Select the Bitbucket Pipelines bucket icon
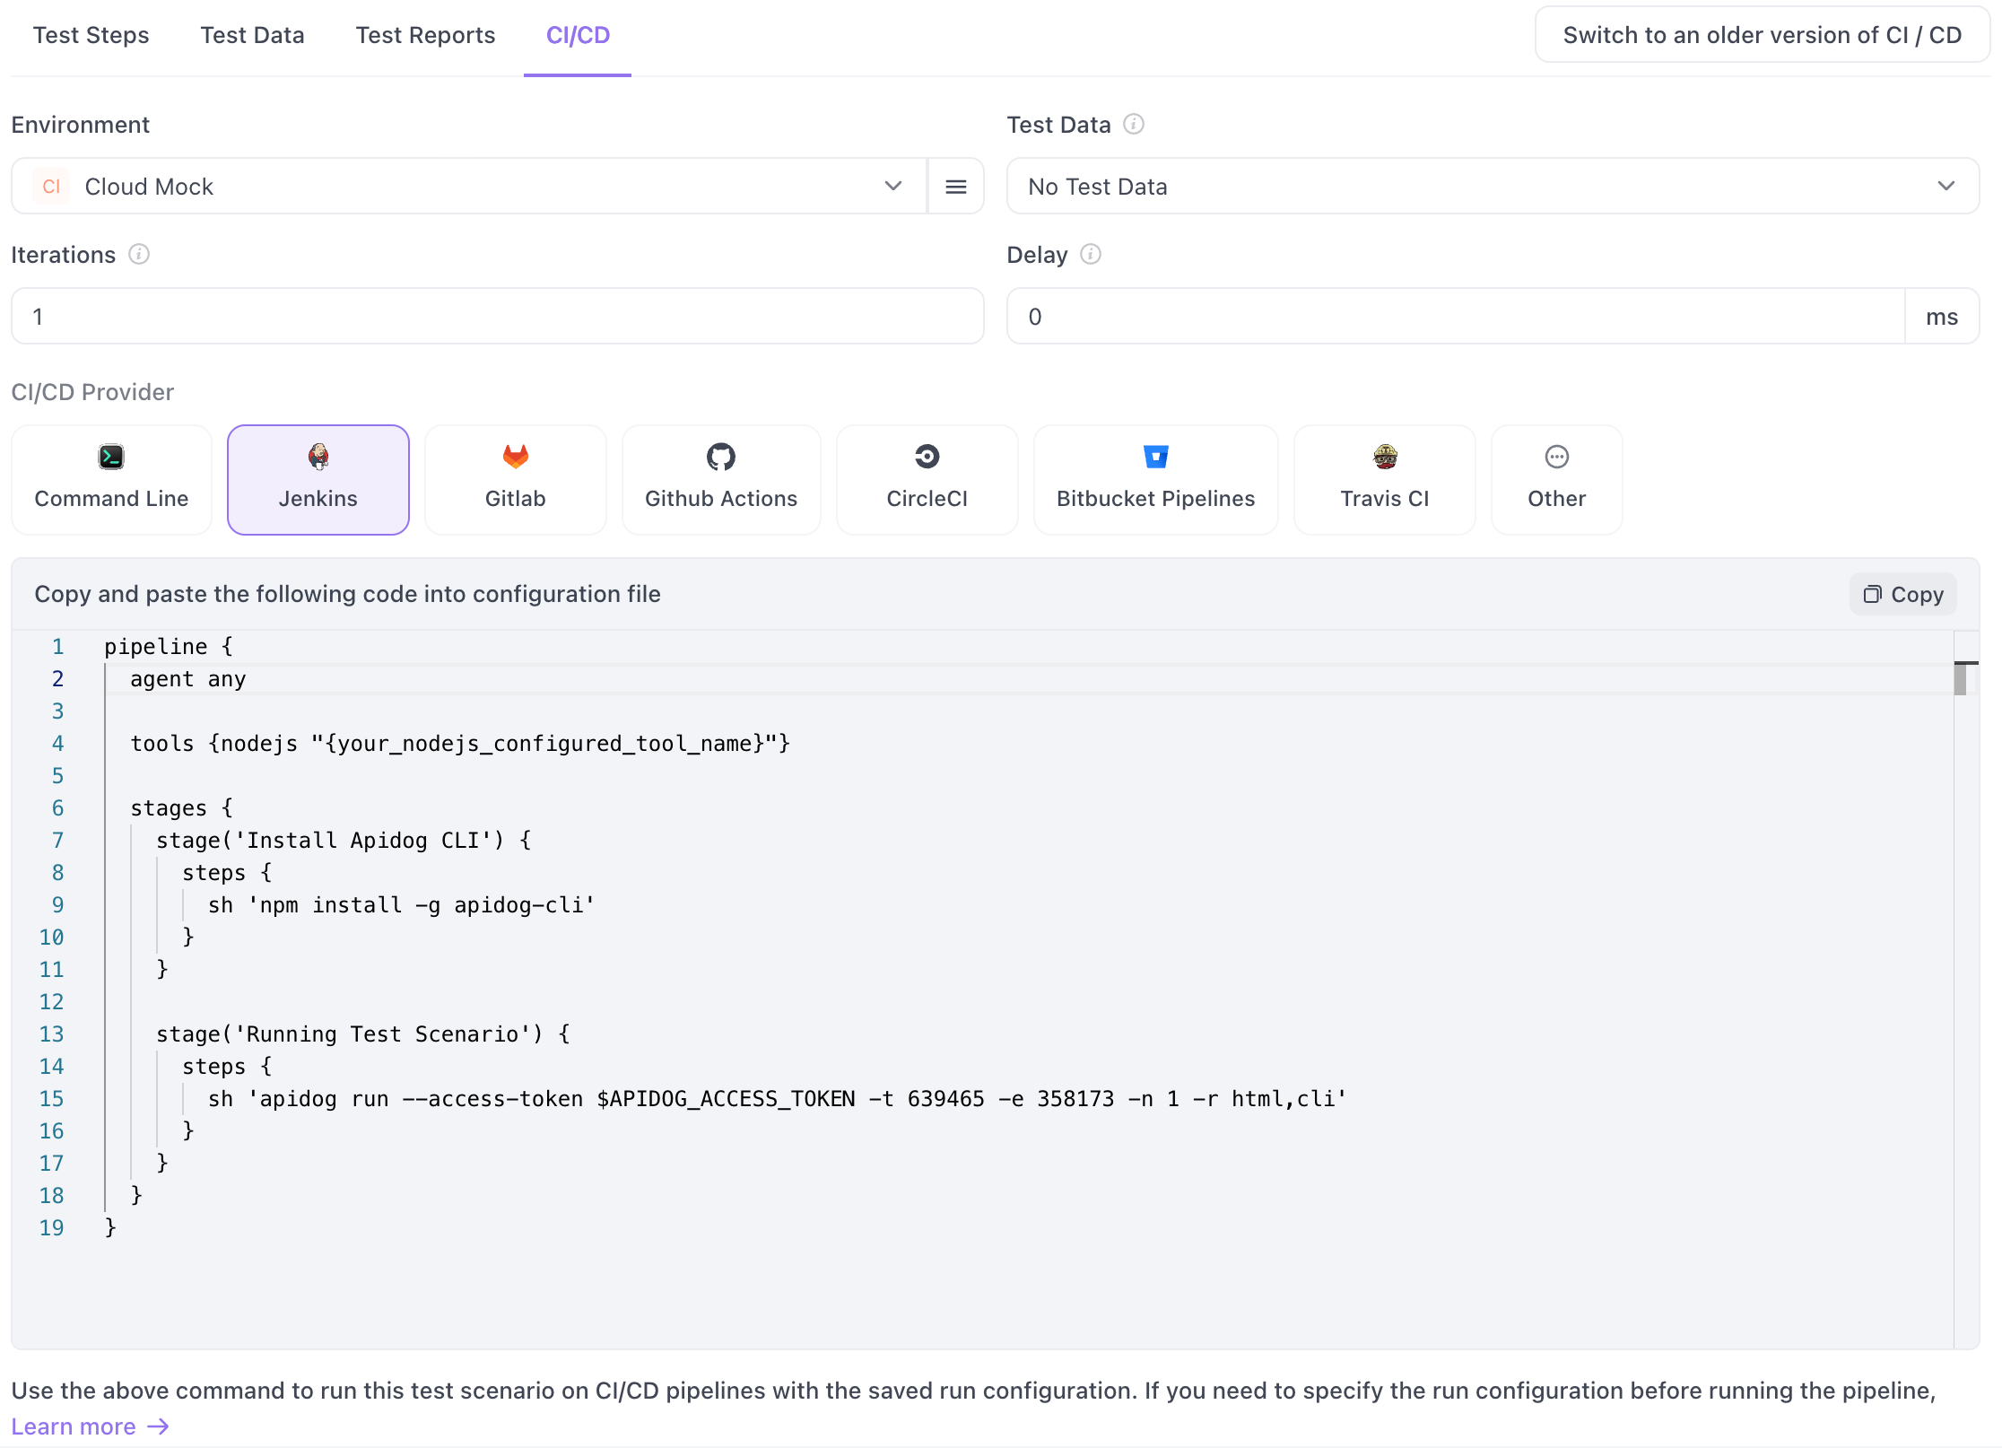This screenshot has width=2002, height=1448. [1155, 457]
